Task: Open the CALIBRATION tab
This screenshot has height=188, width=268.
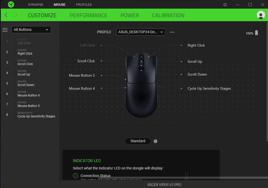Action: (168, 15)
